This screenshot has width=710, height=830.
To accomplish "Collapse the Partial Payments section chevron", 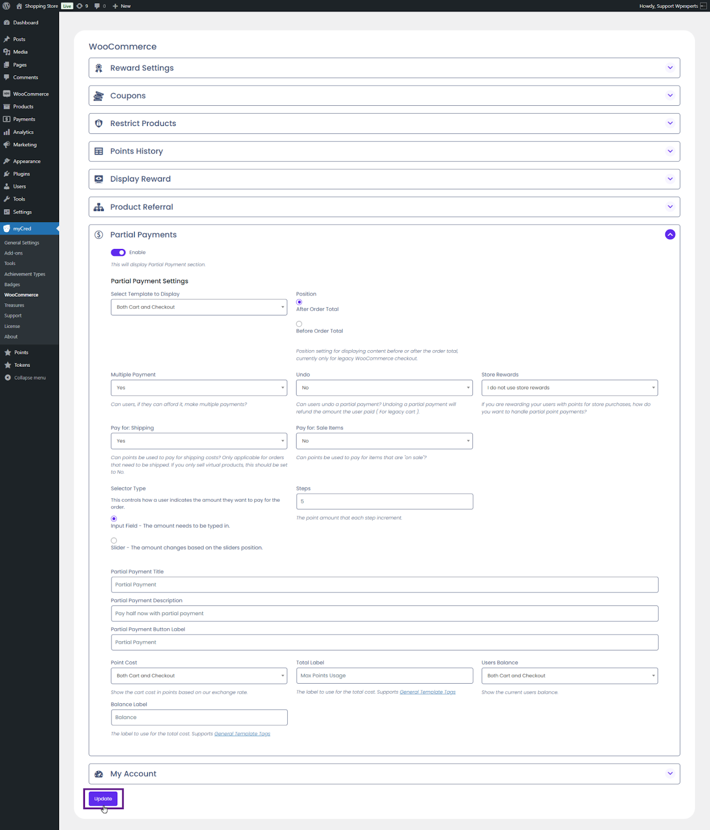I will tap(670, 234).
